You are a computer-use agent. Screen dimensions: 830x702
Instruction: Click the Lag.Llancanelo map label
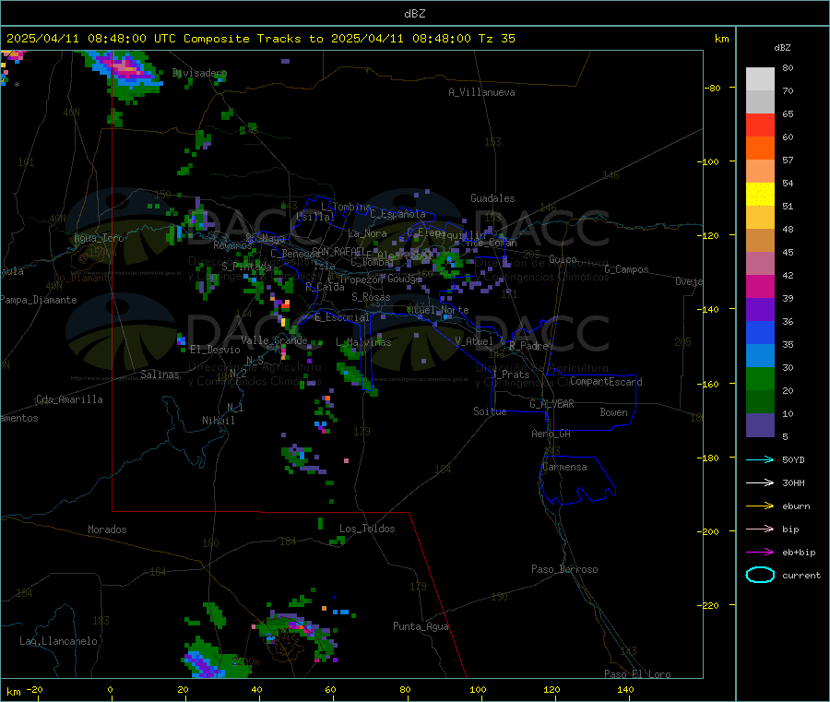click(59, 641)
